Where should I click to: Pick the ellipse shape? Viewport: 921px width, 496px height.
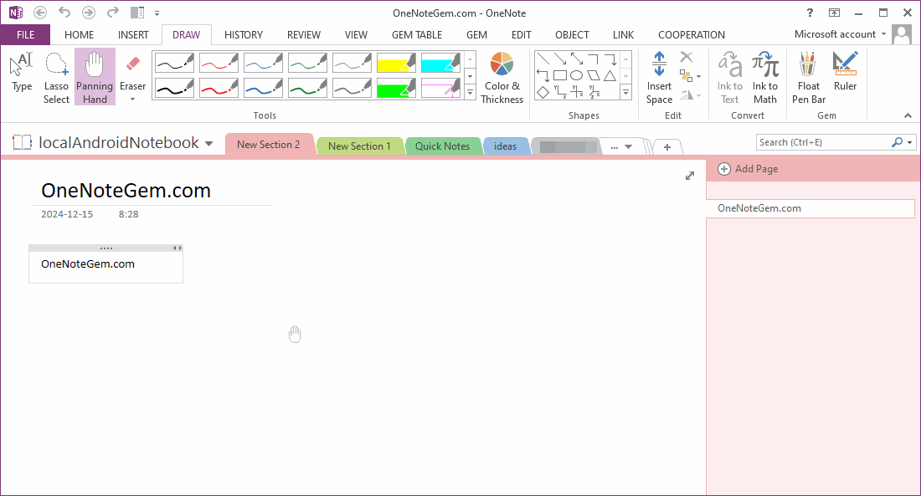577,76
